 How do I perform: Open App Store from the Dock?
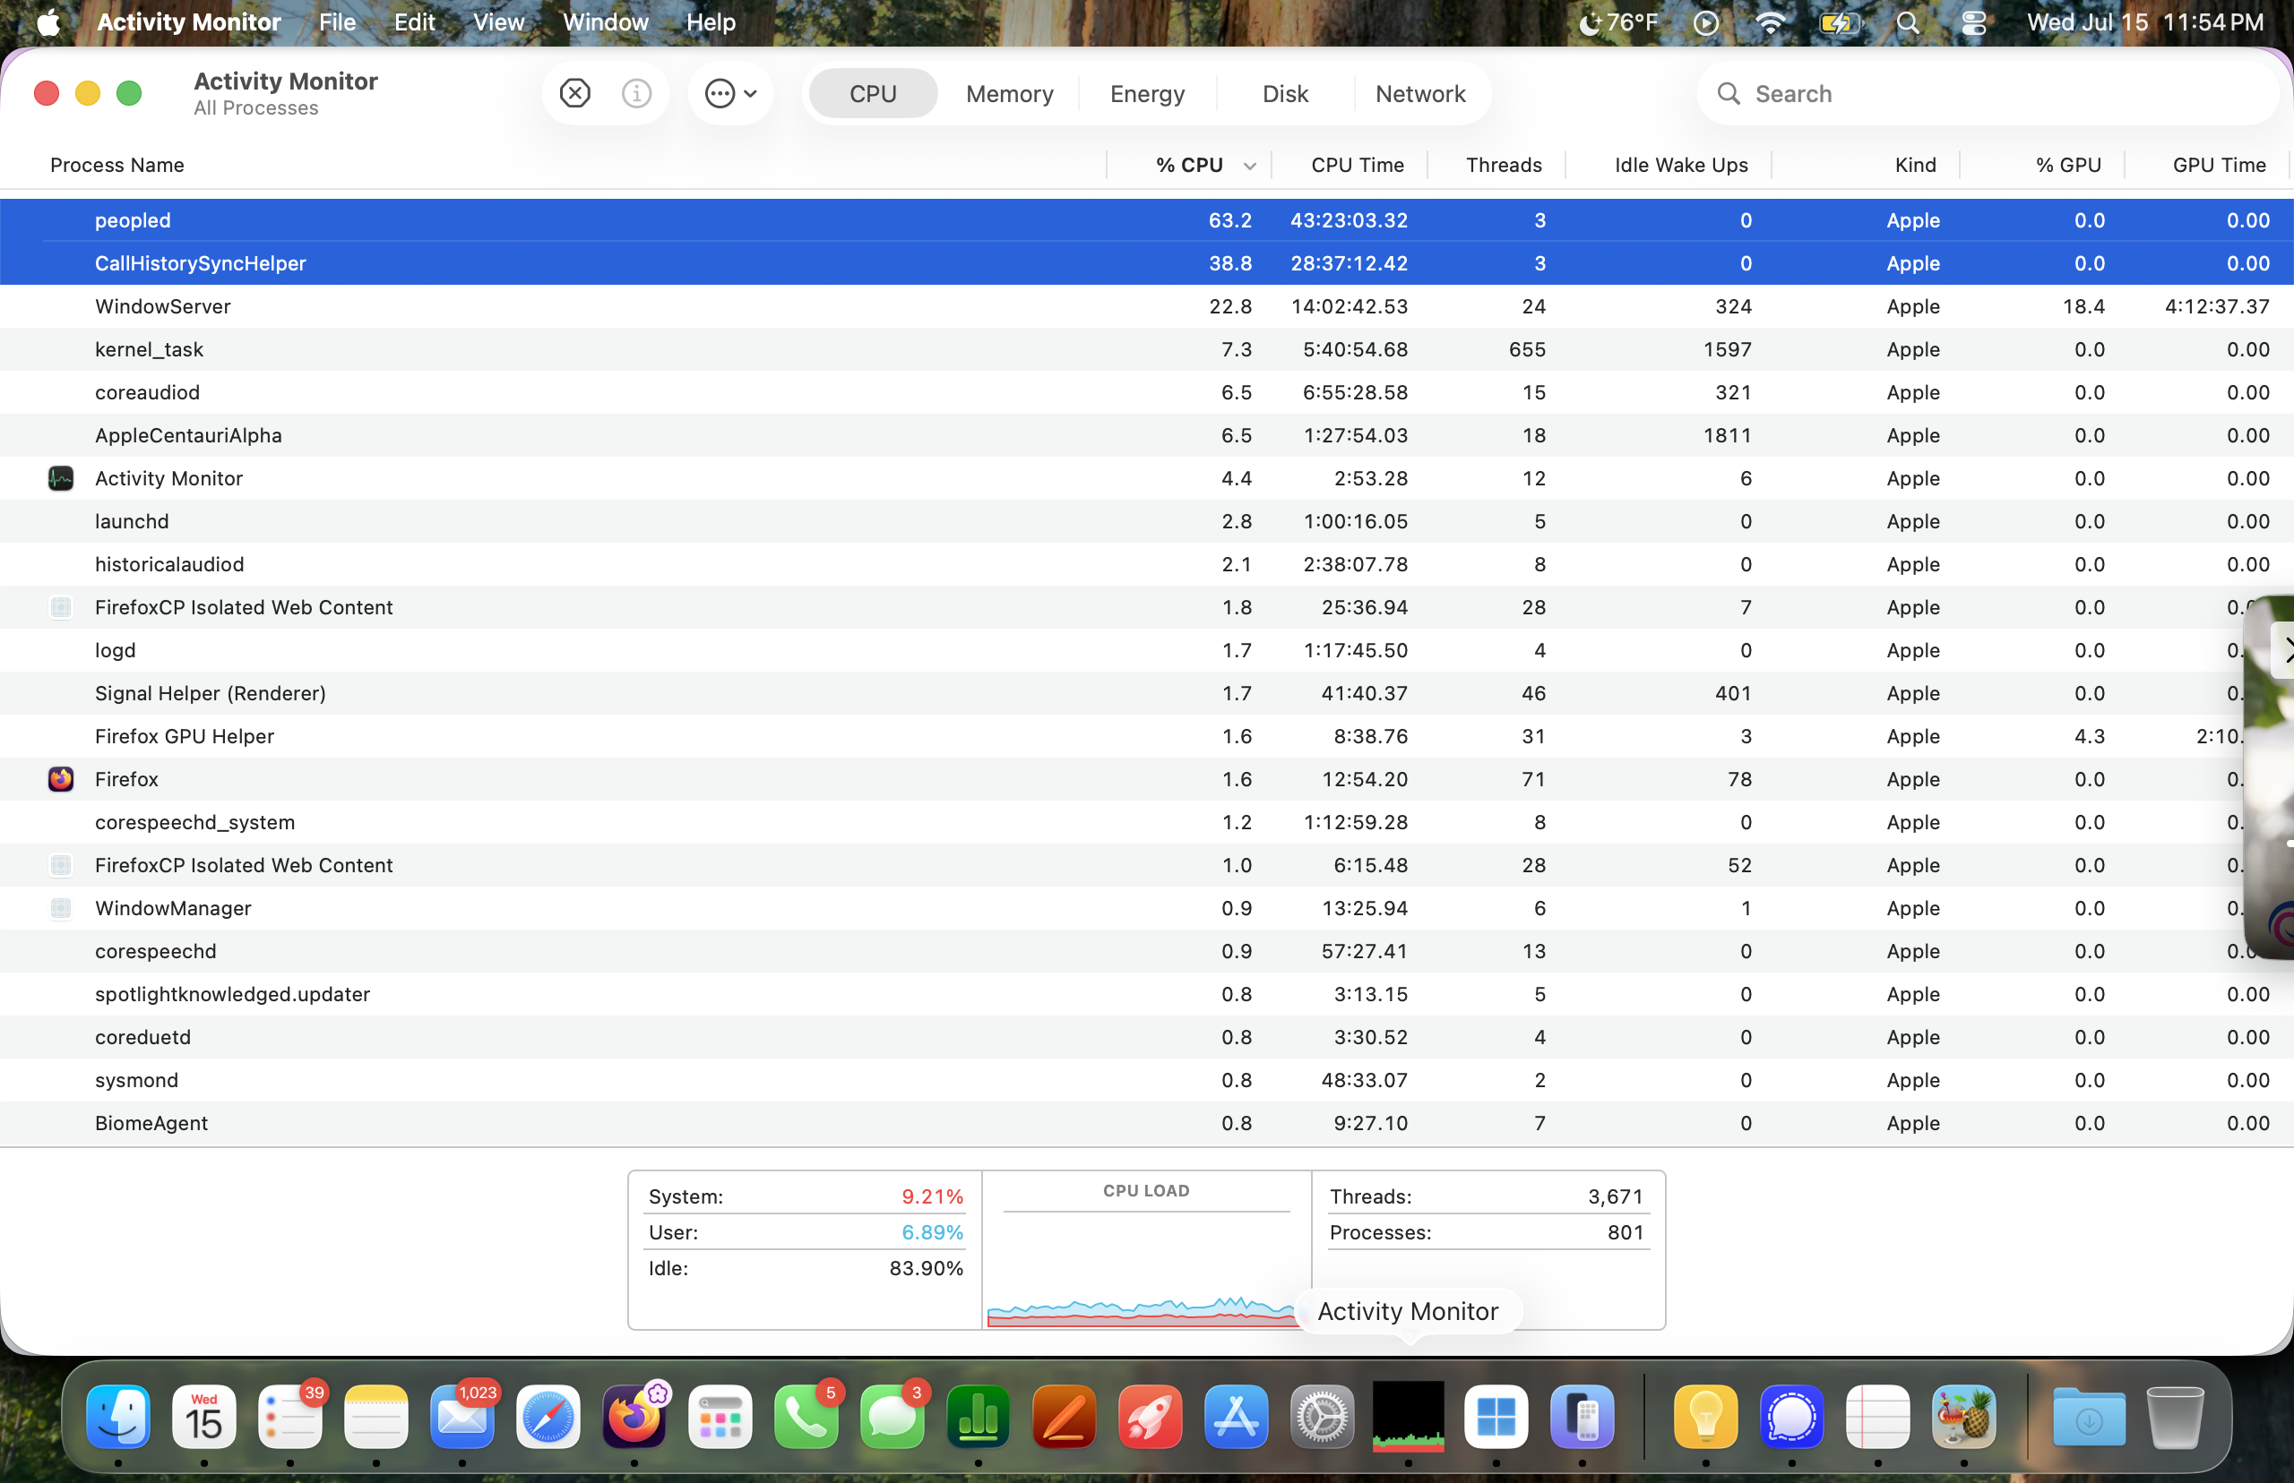click(x=1236, y=1416)
